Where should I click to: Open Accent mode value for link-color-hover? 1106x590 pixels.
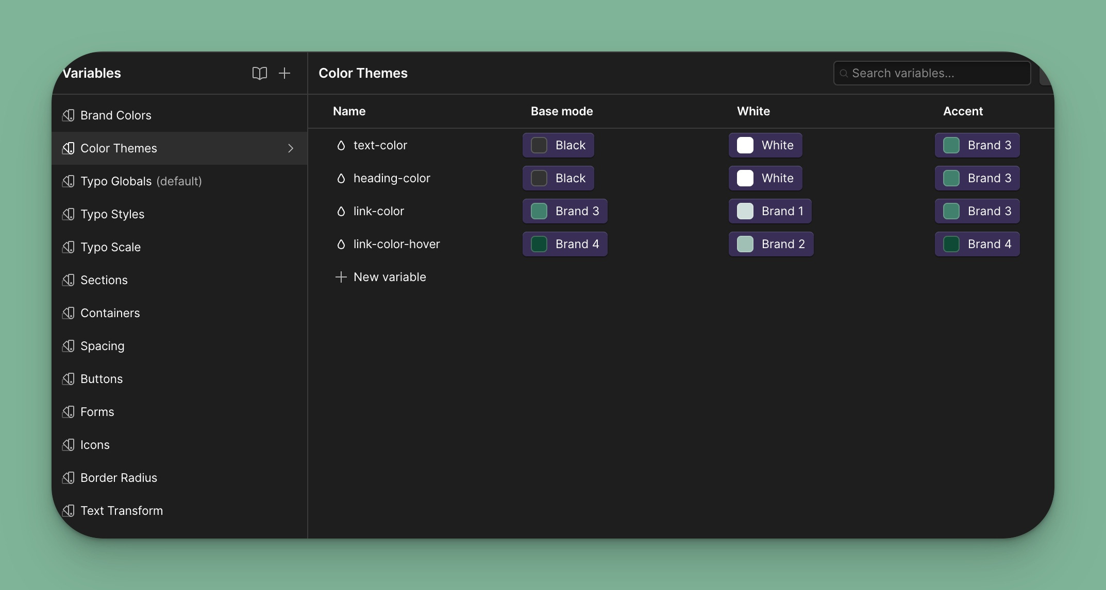click(x=977, y=244)
